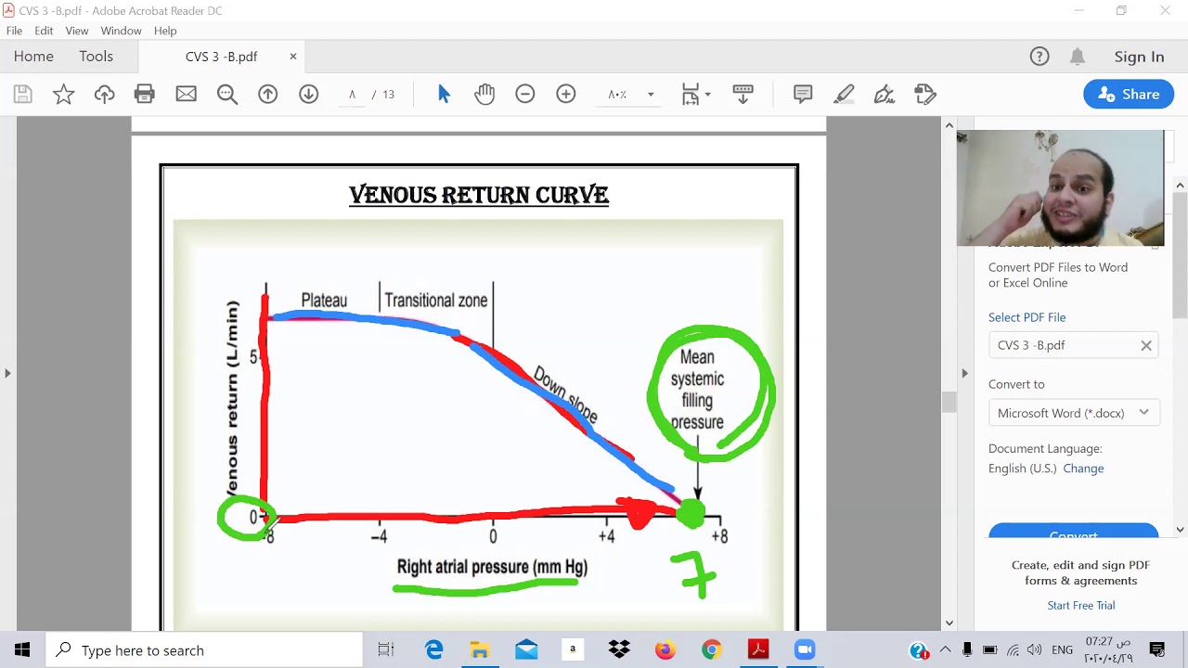Activate the Hand pan tool

tap(484, 94)
